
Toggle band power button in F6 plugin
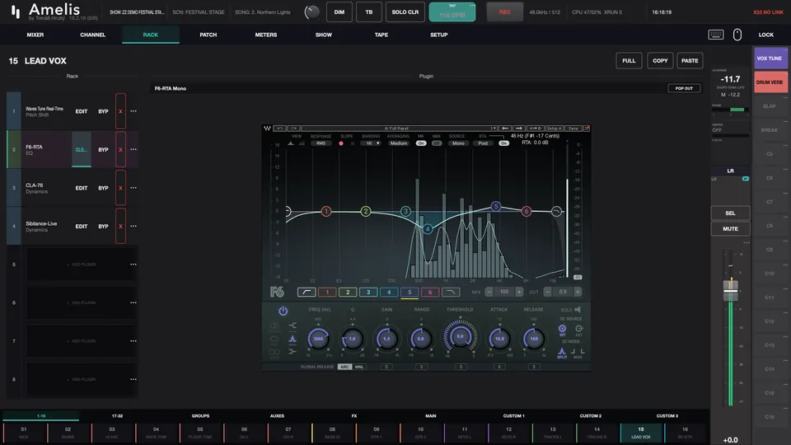(x=283, y=311)
